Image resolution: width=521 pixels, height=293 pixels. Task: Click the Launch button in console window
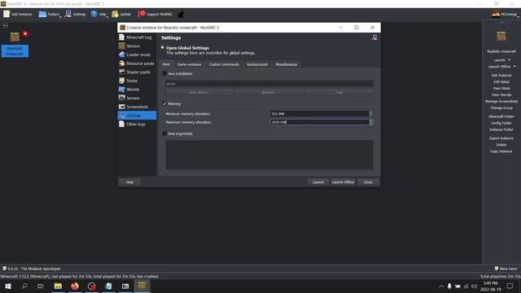[318, 182]
